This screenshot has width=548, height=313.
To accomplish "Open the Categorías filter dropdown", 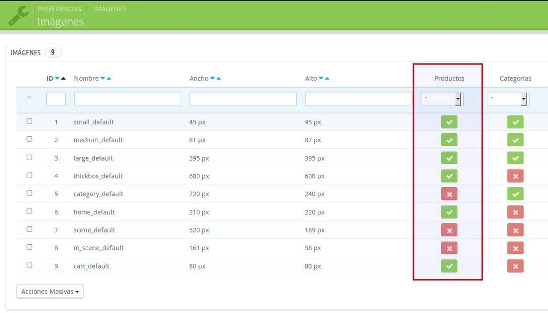I will (x=508, y=99).
